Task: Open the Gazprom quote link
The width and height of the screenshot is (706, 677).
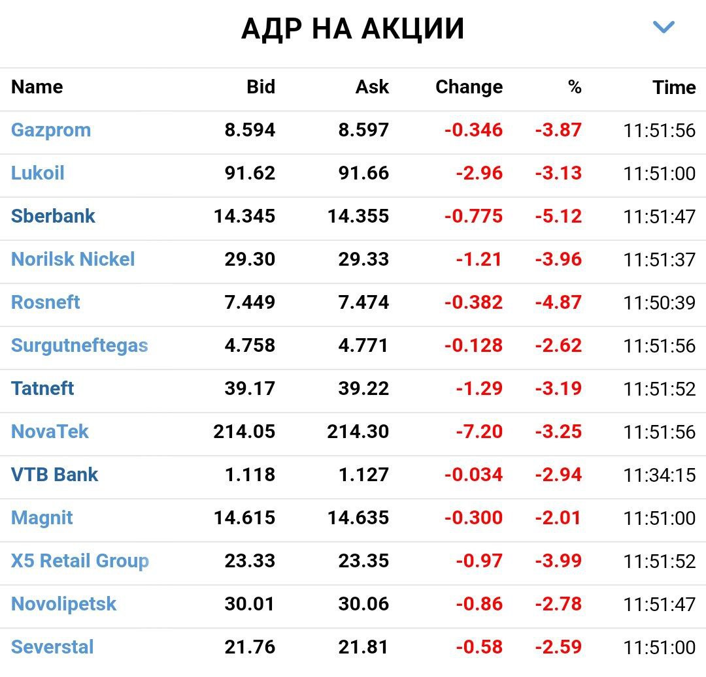Action: pyautogui.click(x=51, y=130)
